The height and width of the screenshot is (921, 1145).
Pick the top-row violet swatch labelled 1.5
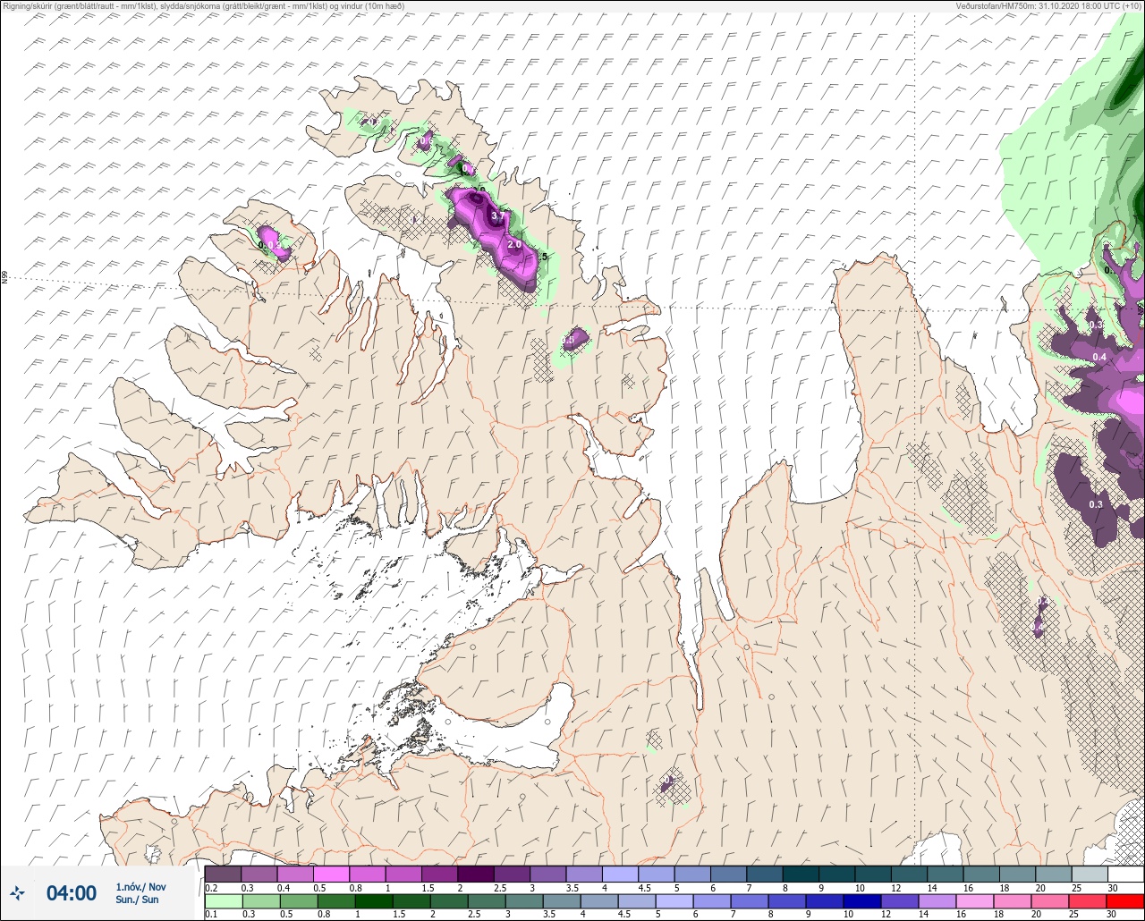[439, 874]
